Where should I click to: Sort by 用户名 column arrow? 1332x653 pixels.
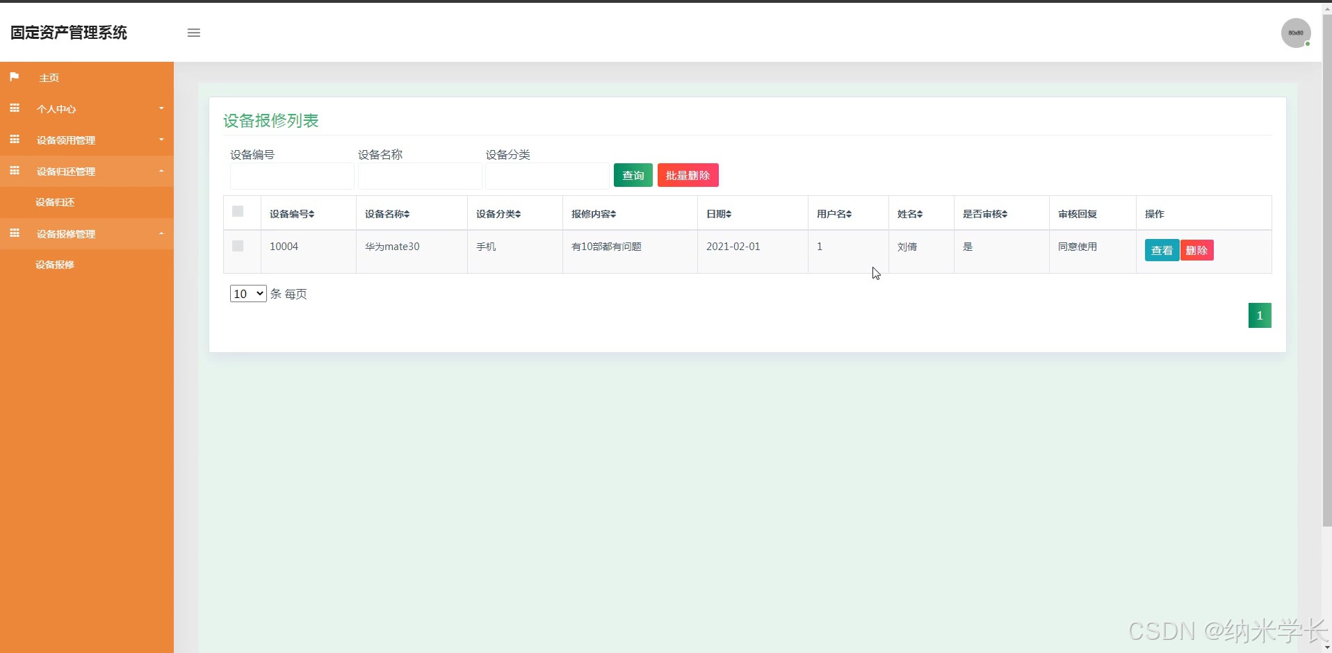(x=849, y=214)
